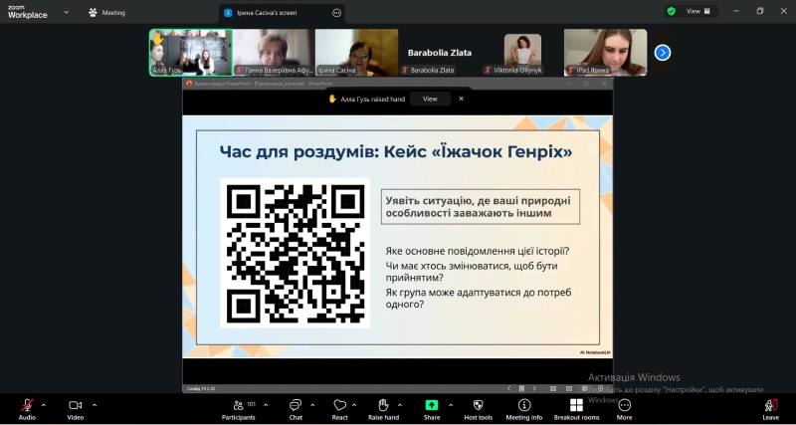Open the options icon on screen share tab
This screenshot has width=796, height=425.
336,13
